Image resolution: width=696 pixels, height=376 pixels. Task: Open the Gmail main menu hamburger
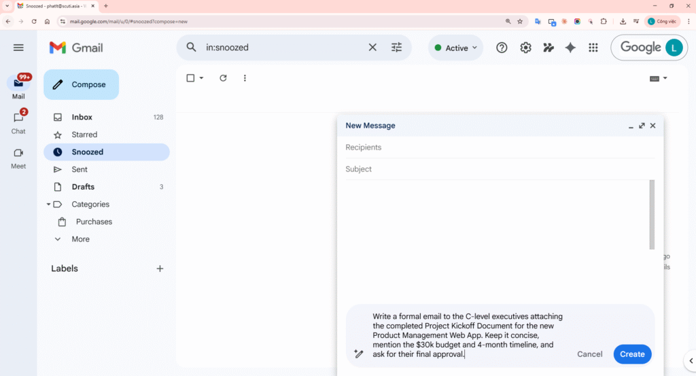tap(18, 48)
